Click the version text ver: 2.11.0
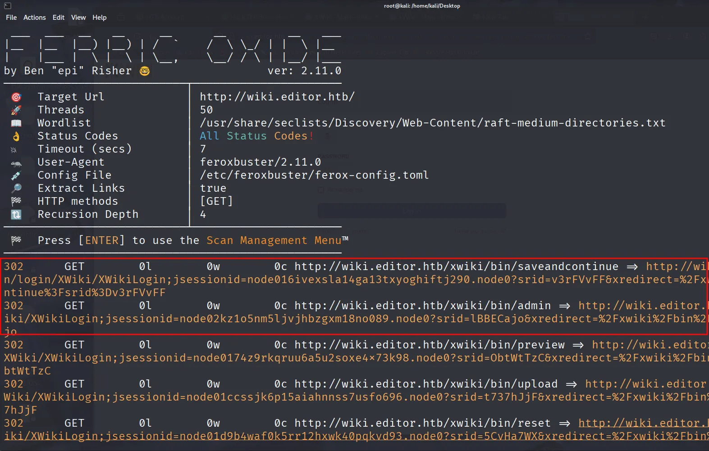Viewport: 709px width, 451px height. 304,71
